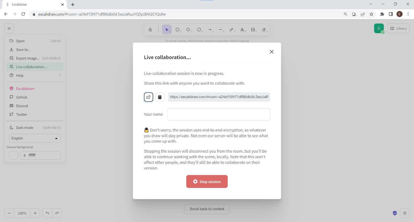Select the Insert image tool
Screen dimensions: 414x222
253,29
